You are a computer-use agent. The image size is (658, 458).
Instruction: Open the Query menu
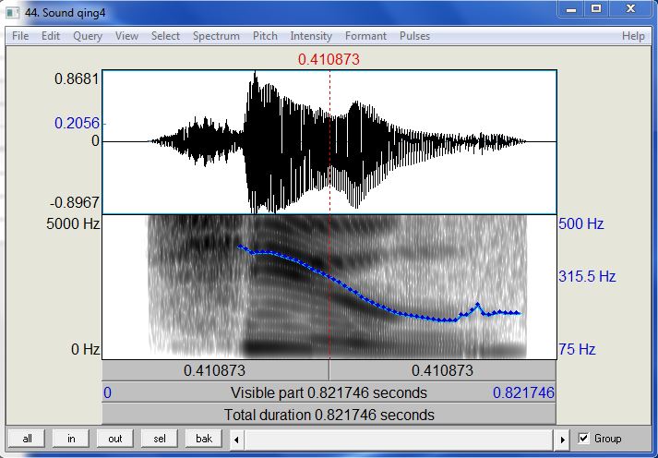tap(88, 36)
